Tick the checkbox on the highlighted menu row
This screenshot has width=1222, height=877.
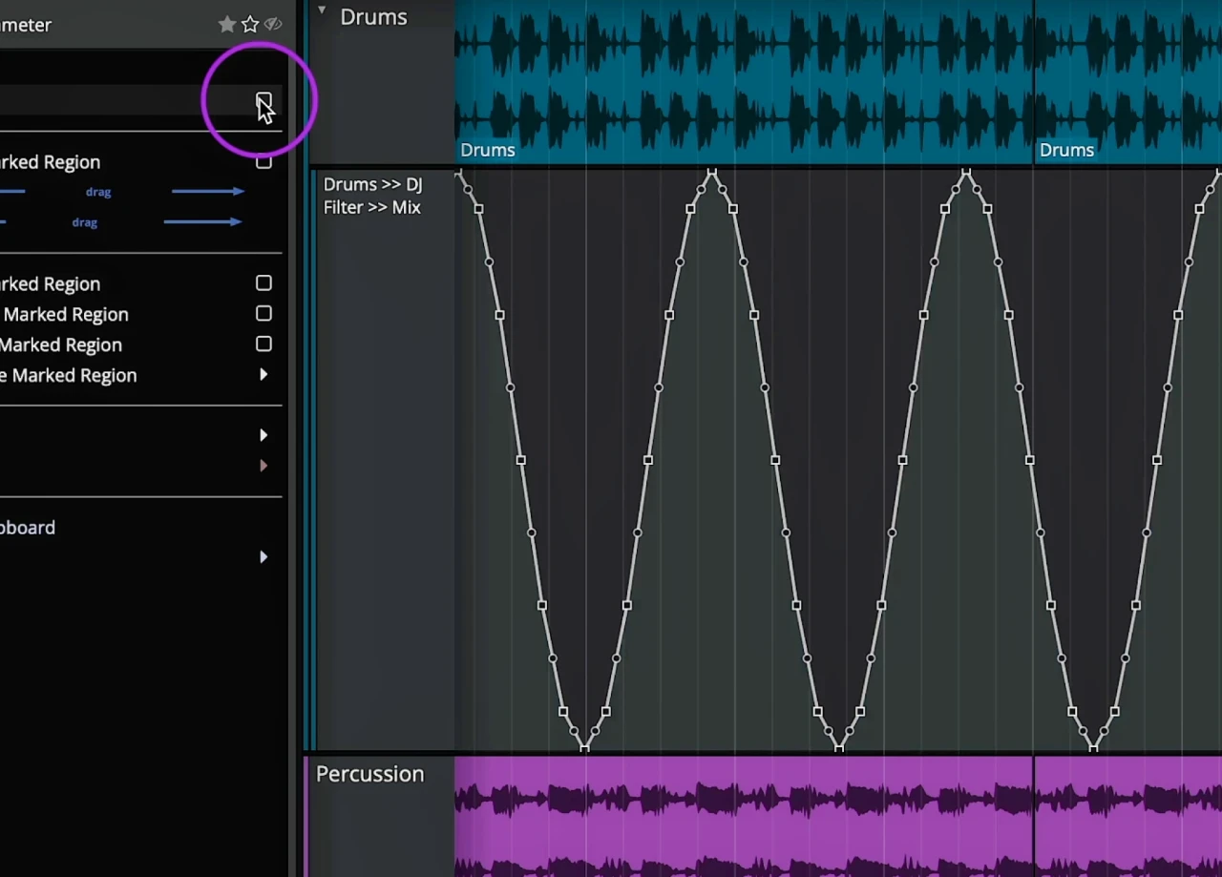(x=263, y=100)
